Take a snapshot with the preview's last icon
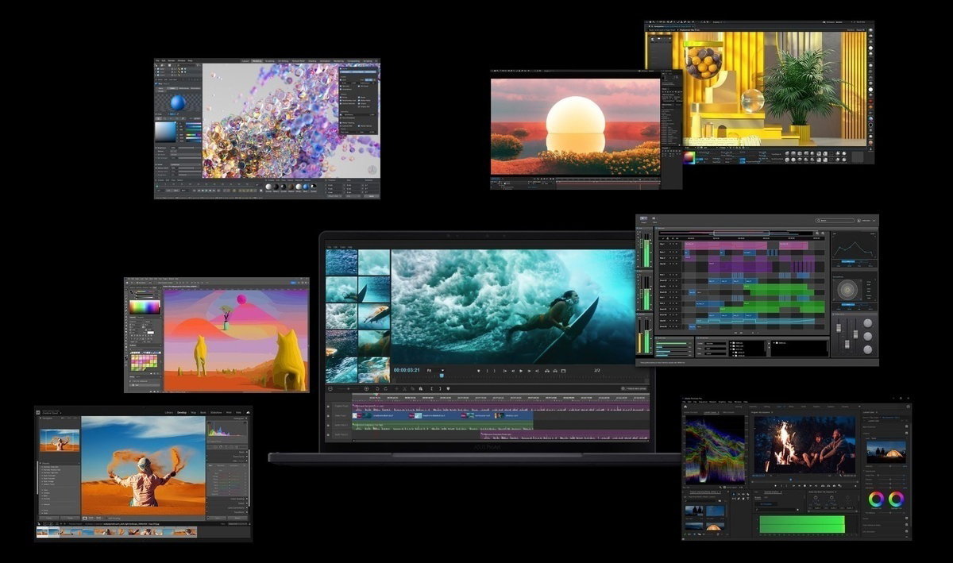 click(x=563, y=371)
